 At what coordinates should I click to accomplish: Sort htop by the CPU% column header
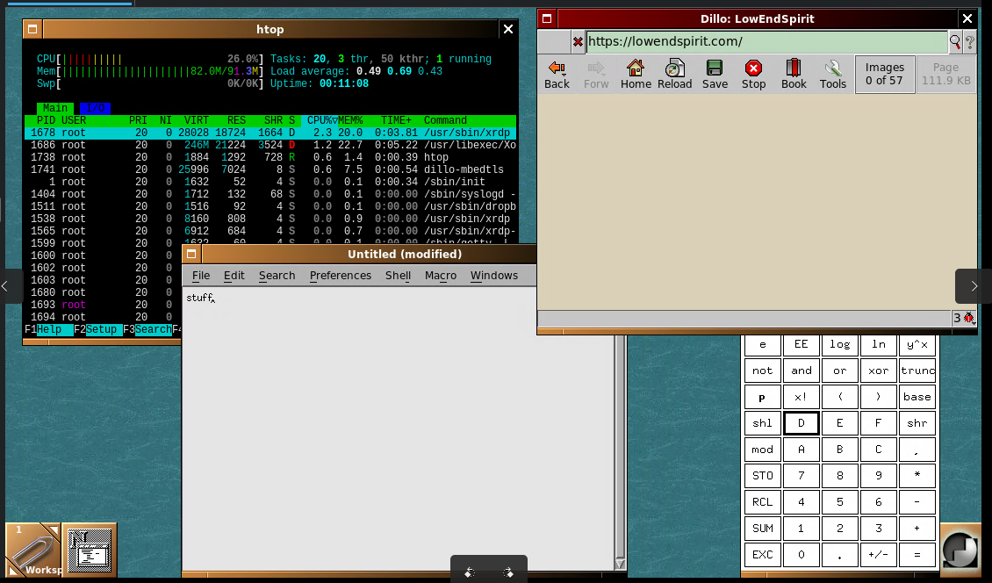(320, 120)
